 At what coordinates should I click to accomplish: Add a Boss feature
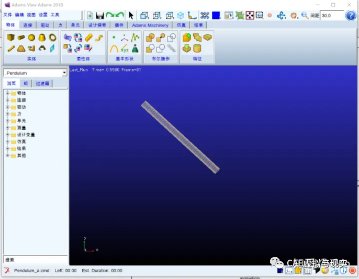pos(187,49)
